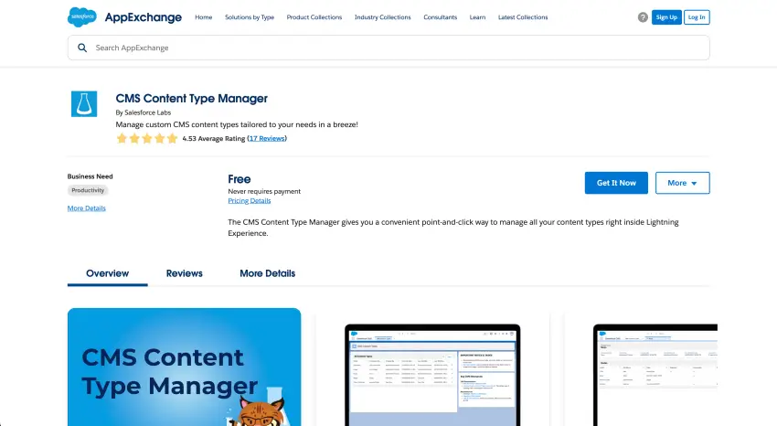Click the Business Need label
The width and height of the screenshot is (777, 426).
coord(90,176)
